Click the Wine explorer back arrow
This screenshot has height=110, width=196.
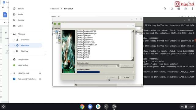pyautogui.click(x=55, y=24)
